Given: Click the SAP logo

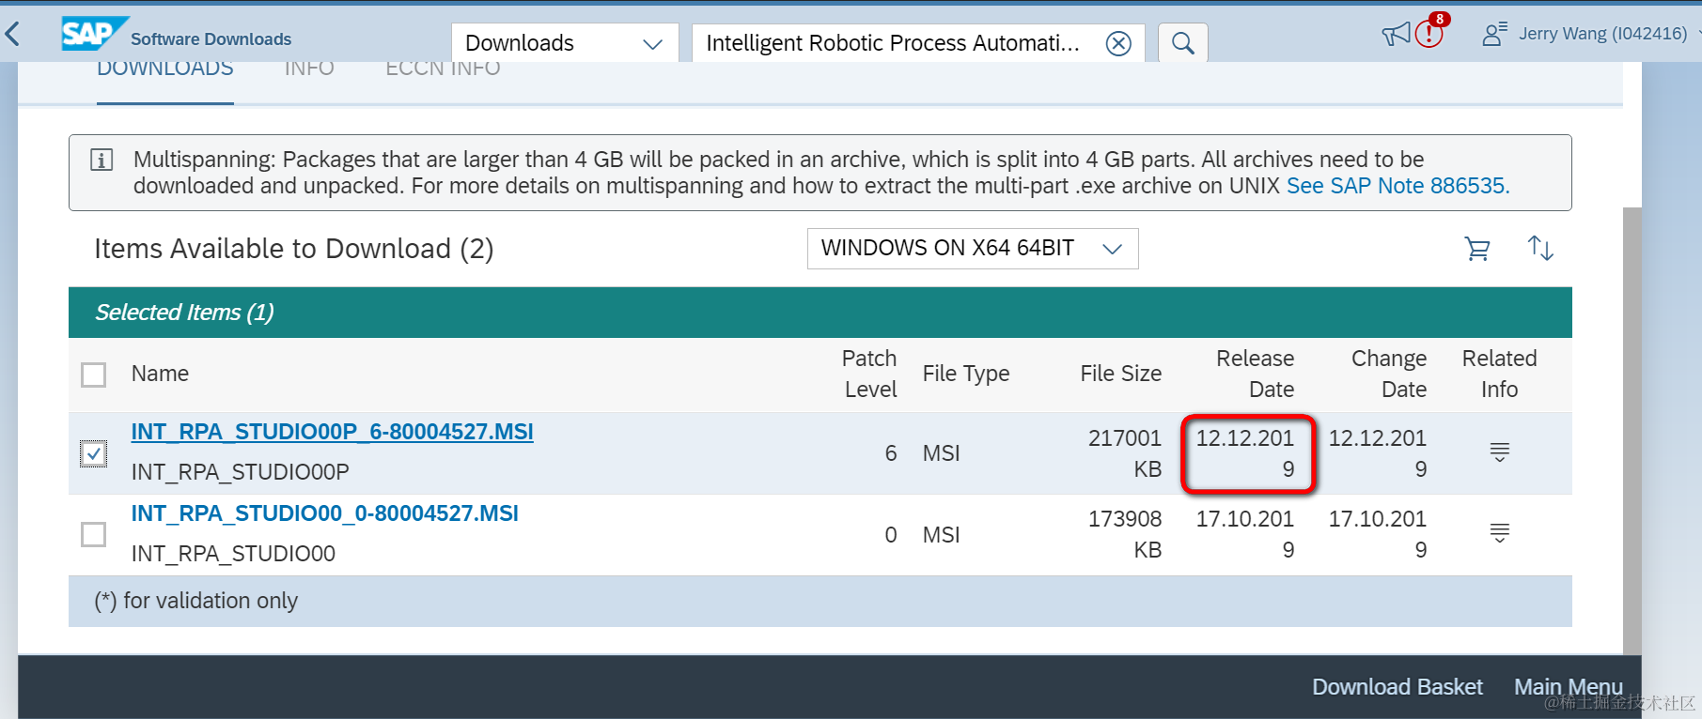Looking at the screenshot, I should [x=93, y=34].
